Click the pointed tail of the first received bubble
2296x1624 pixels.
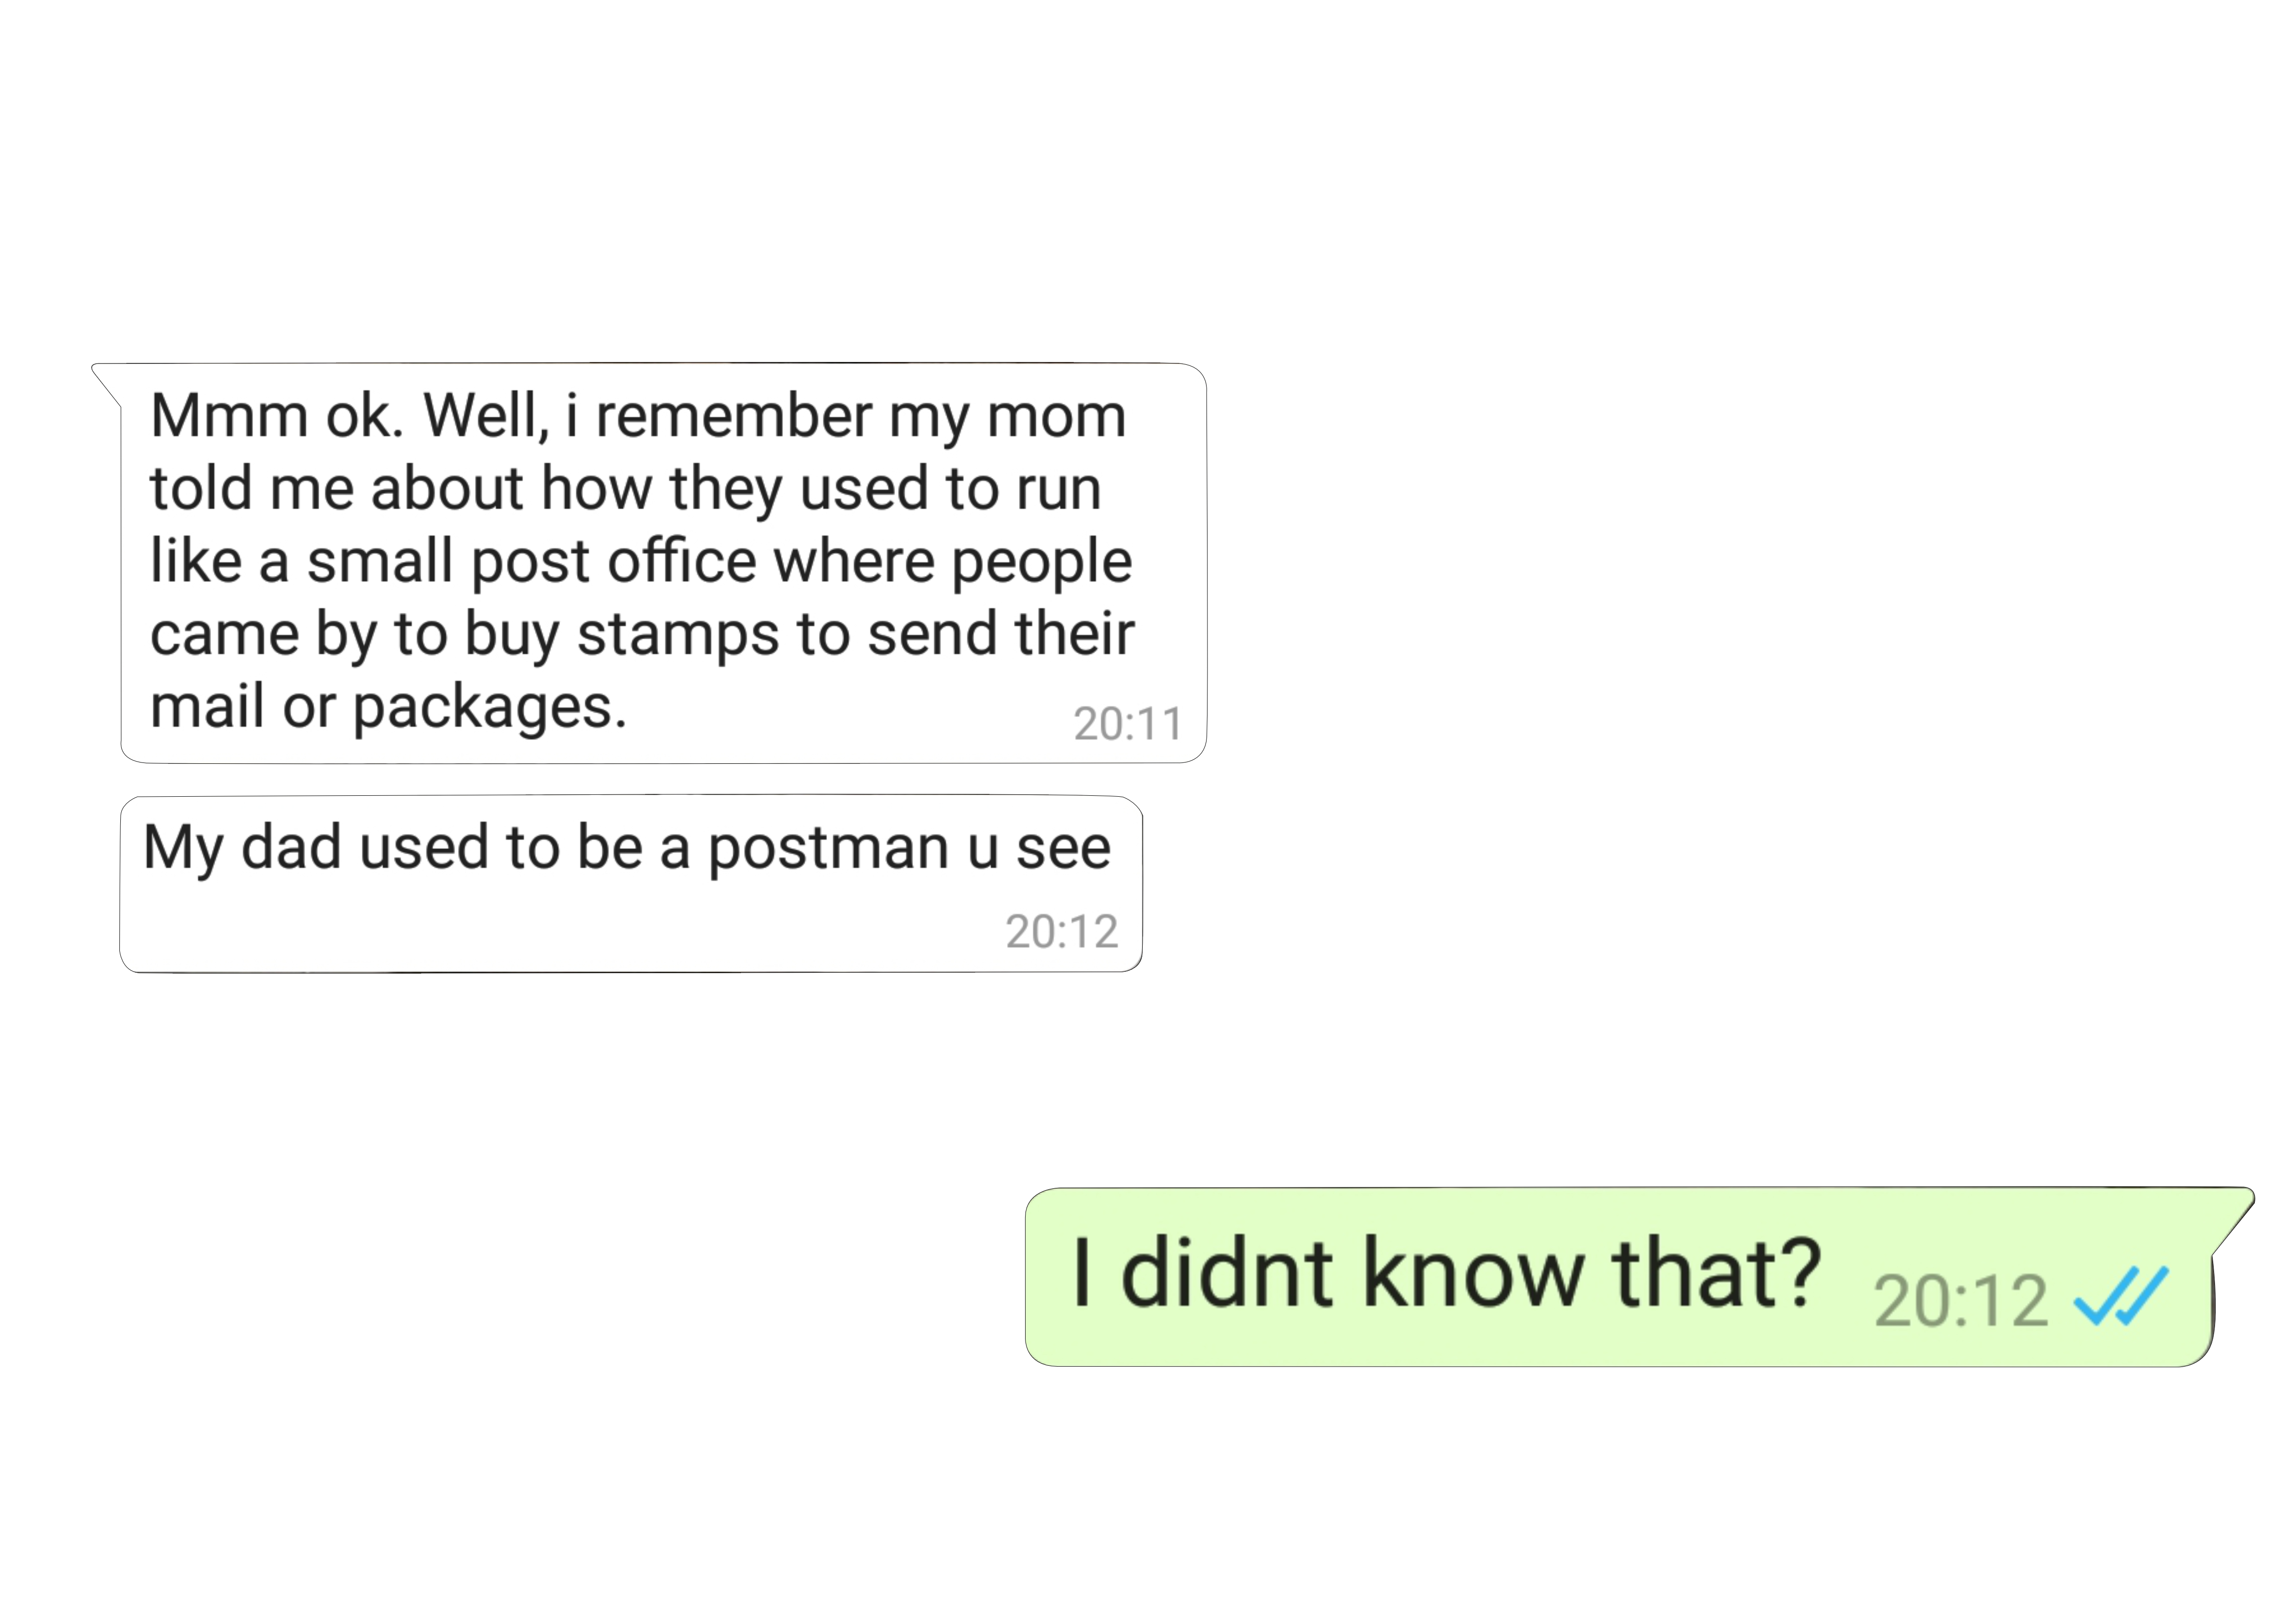pos(106,382)
